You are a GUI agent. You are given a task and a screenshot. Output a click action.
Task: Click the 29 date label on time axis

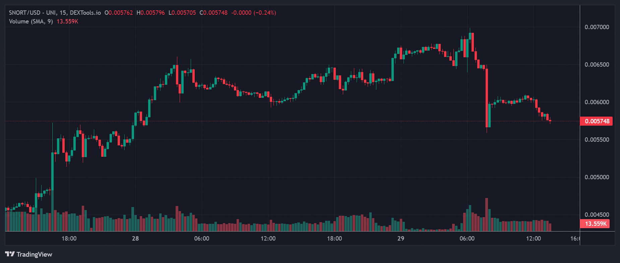click(401, 239)
